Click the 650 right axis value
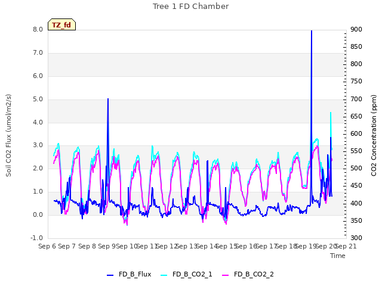Screen dimensions: 382x286 coord(356,117)
